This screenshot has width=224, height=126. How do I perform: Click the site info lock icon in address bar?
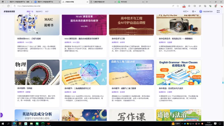coord(15,6)
